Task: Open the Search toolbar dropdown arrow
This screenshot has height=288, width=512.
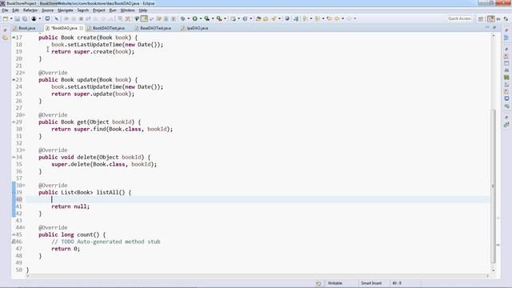Action: (x=279, y=18)
